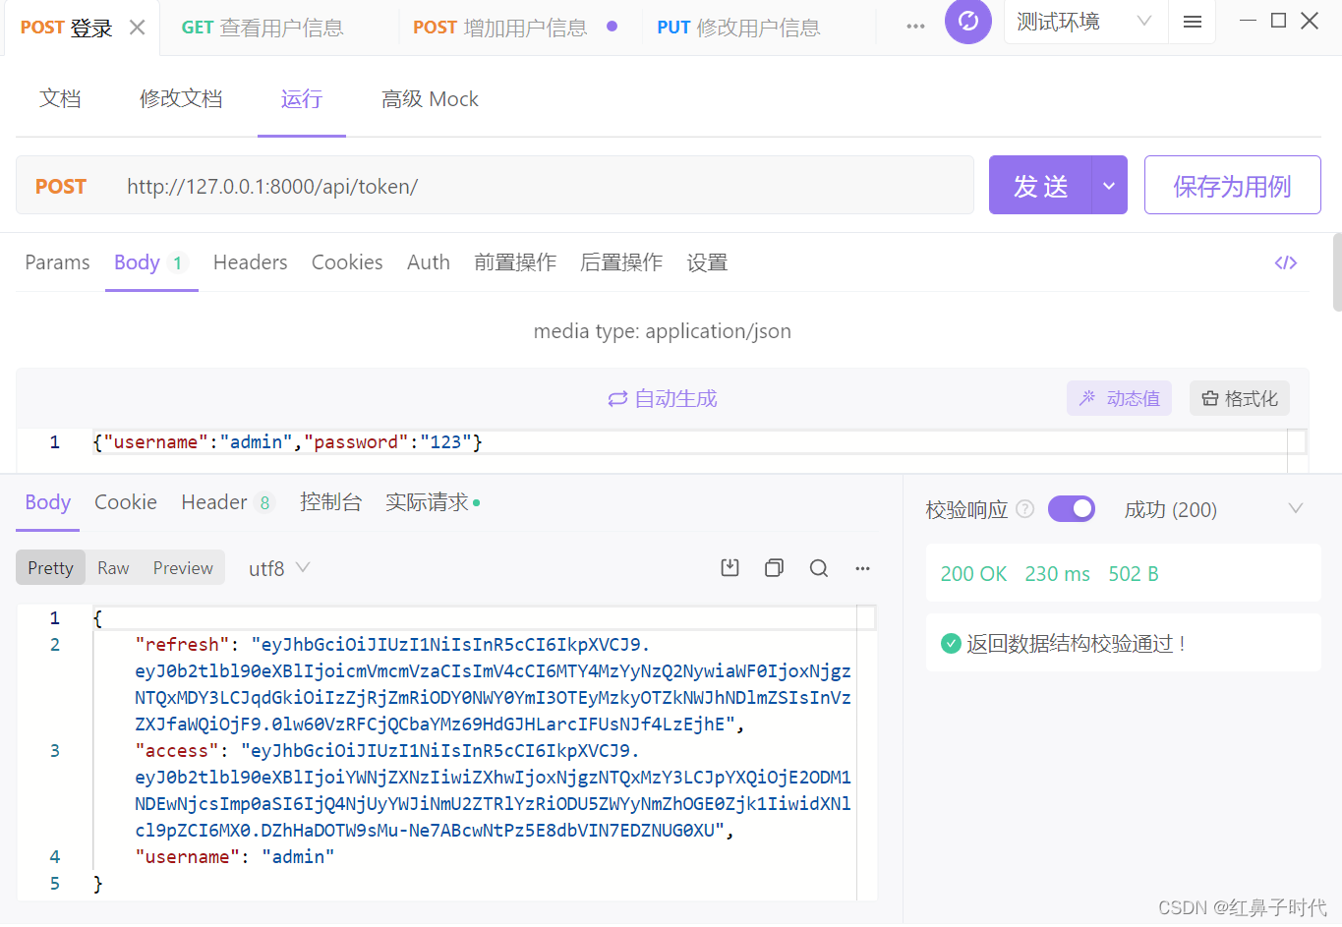Click the 发送 send button

click(1040, 185)
